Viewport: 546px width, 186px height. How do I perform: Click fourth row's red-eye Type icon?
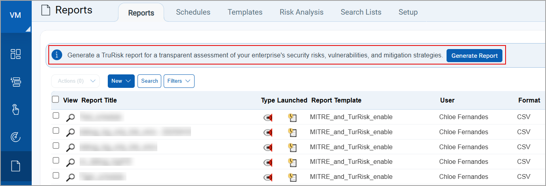268,162
